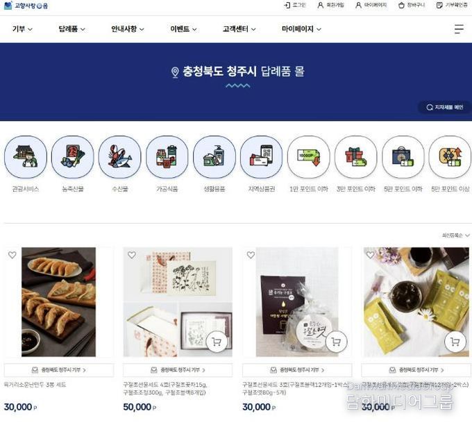Viewport: 472px width, 425px height.
Task: Expand the 최신등록순 sort dropdown
Action: point(455,235)
